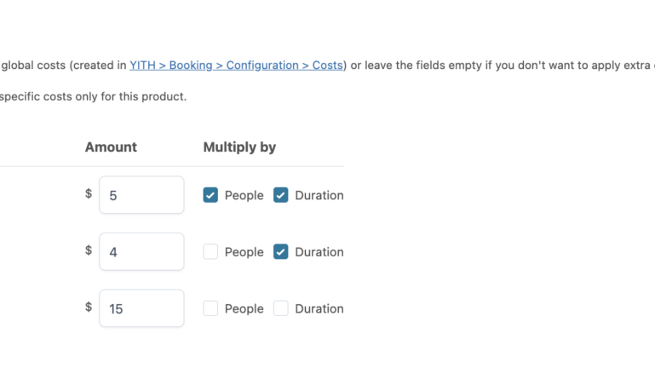Click the dollar sign beside the 15 field
The width and height of the screenshot is (655, 385).
tap(89, 307)
